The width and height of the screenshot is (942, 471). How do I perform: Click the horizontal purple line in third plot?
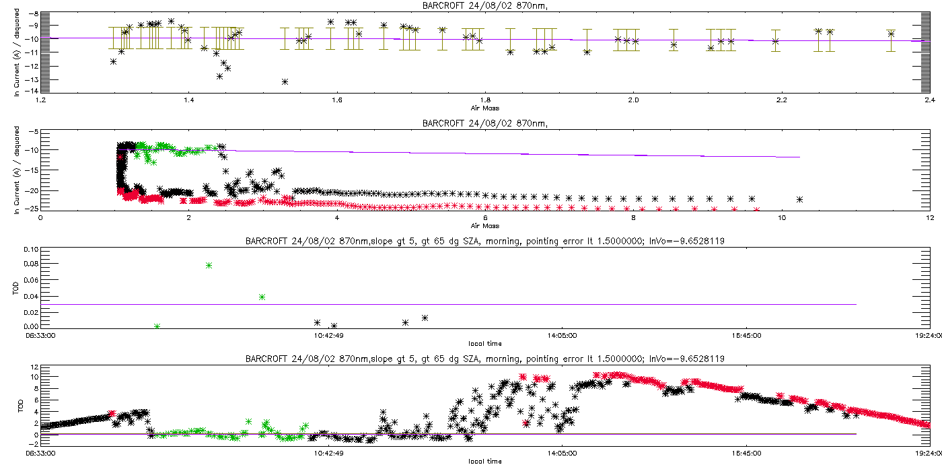(538, 304)
